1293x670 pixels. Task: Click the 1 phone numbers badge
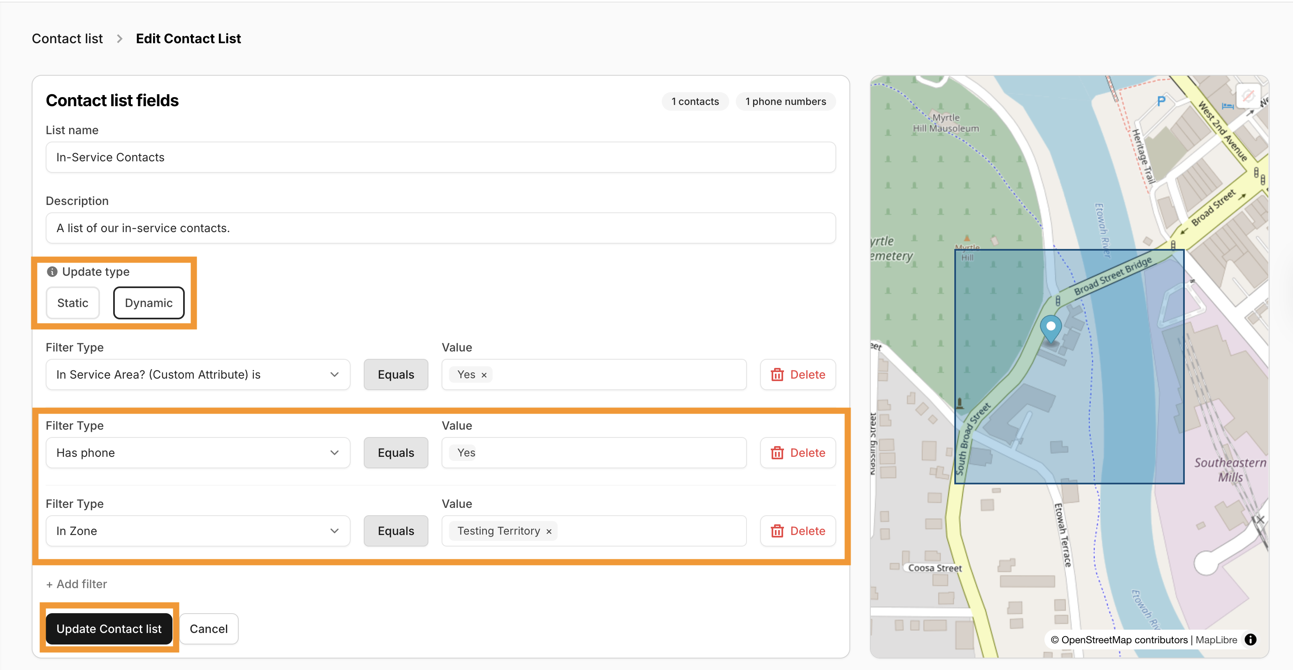785,101
